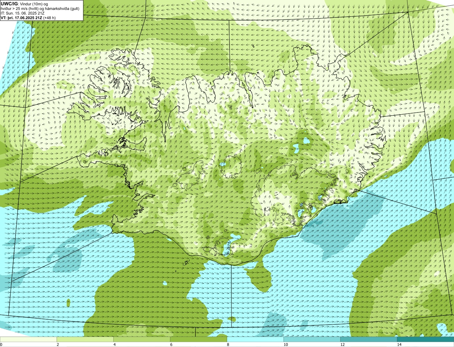Click the "IT: Sun. 15. 06. 2025 21Z" line
The width and height of the screenshot is (454, 347).
tap(23, 13)
